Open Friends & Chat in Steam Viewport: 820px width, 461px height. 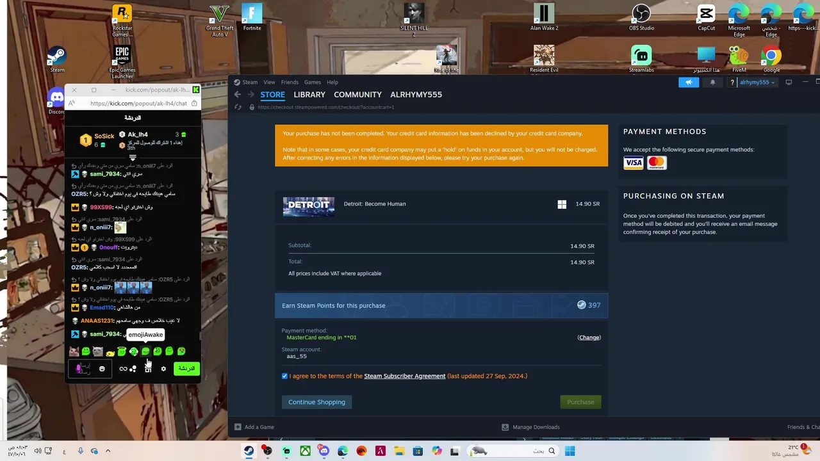(x=803, y=427)
